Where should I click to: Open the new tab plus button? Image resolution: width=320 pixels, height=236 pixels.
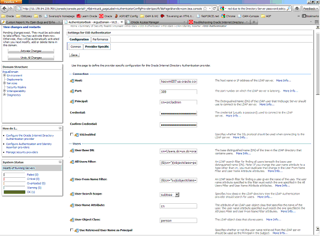tap(254, 22)
